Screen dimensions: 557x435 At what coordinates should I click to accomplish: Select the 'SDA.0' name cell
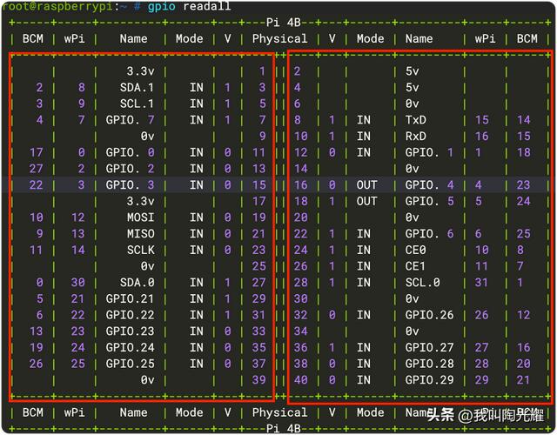pyautogui.click(x=137, y=283)
